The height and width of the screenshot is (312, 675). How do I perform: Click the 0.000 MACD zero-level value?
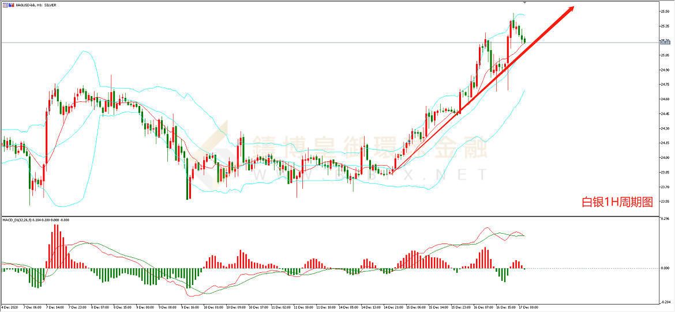[x=664, y=268]
